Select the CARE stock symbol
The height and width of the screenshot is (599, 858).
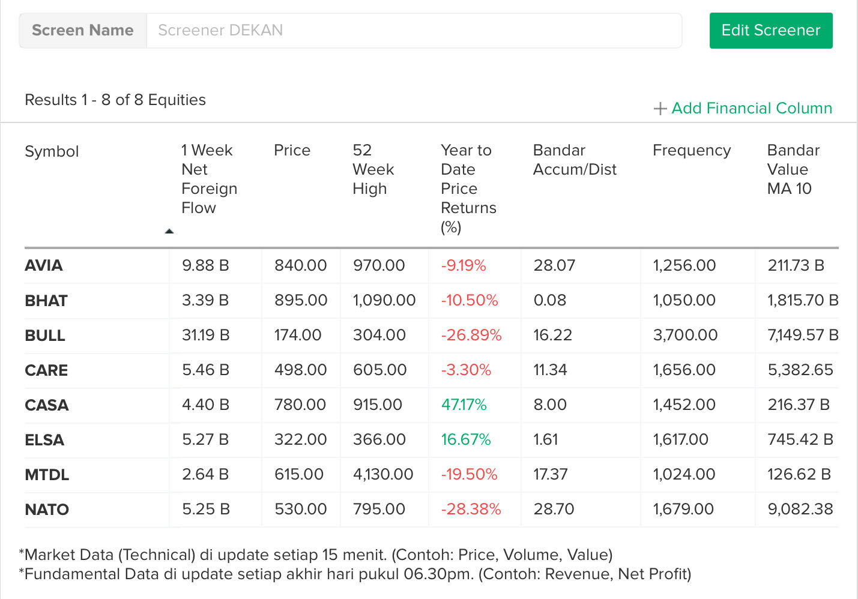(46, 370)
